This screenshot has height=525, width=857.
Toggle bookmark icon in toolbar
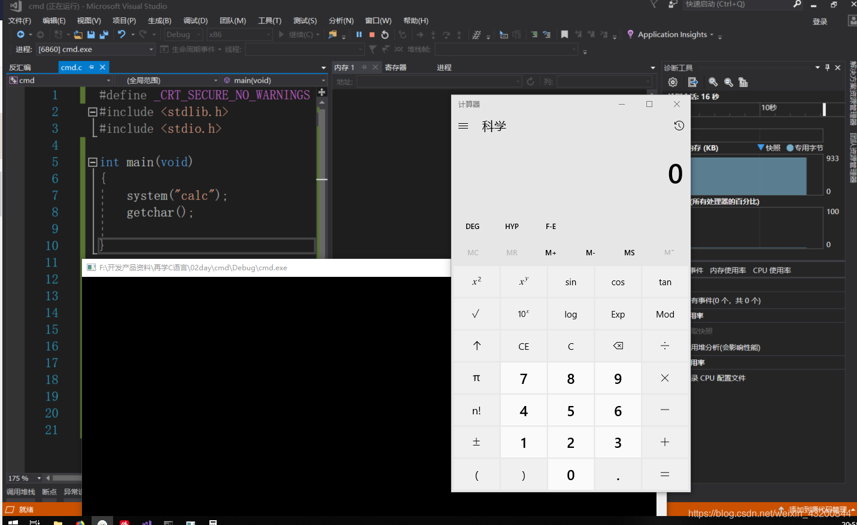564,35
